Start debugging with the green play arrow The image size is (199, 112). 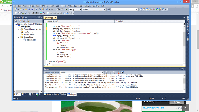(66, 10)
